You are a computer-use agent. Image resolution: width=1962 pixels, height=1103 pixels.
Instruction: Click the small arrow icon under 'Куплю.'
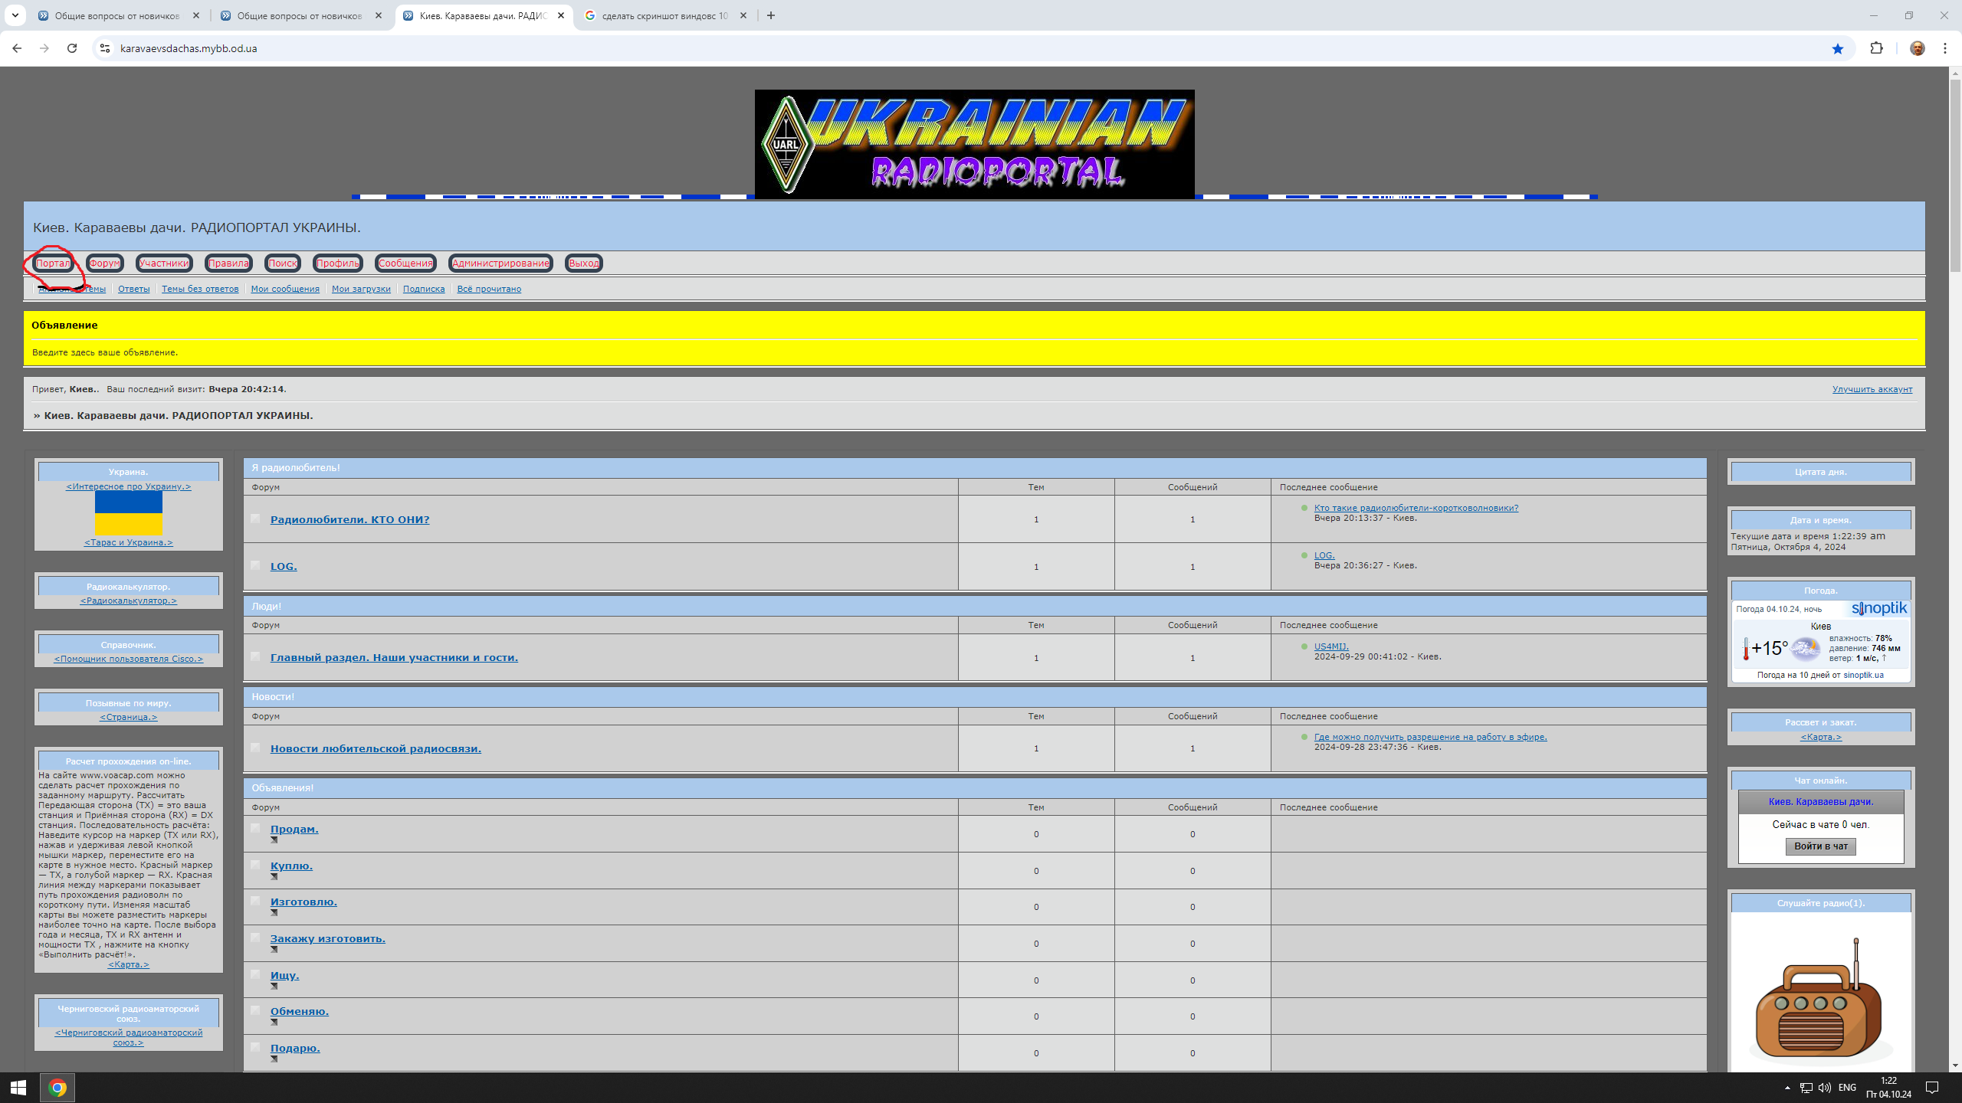274,877
